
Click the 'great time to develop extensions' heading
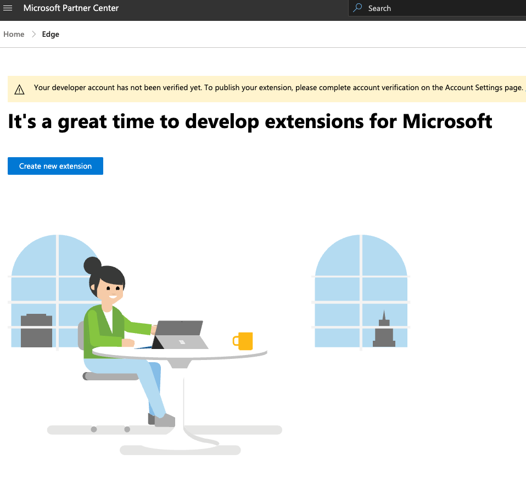[250, 121]
